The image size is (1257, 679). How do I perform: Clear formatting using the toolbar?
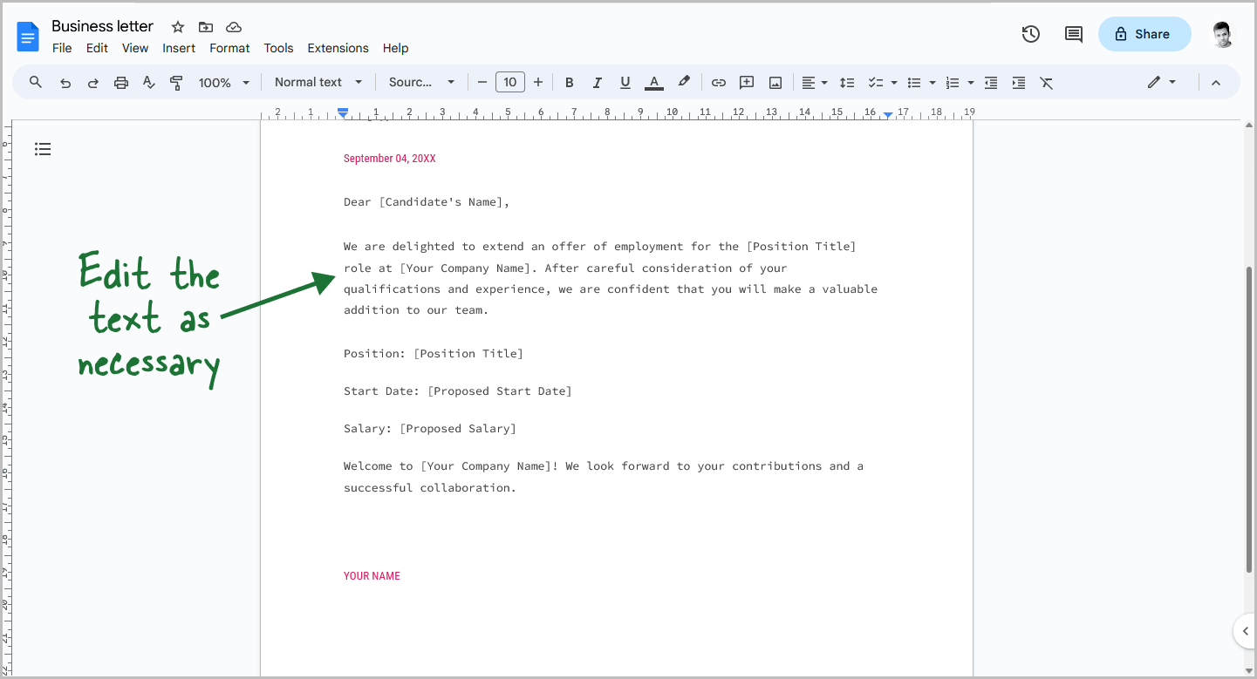1046,82
